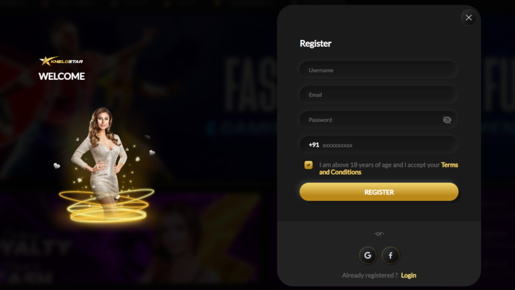This screenshot has width=515, height=290.
Task: Sign up using the Google icon
Action: (x=368, y=255)
